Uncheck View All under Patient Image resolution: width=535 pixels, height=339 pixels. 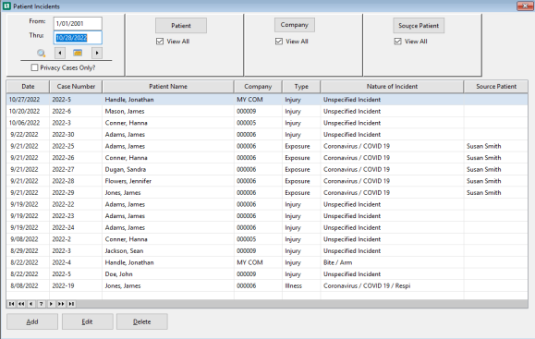pyautogui.click(x=160, y=42)
